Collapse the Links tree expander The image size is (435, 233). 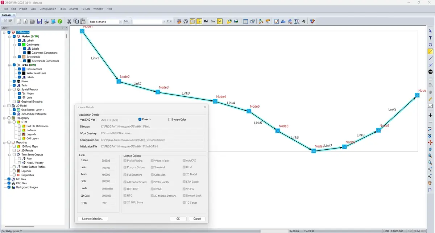click(x=9, y=65)
